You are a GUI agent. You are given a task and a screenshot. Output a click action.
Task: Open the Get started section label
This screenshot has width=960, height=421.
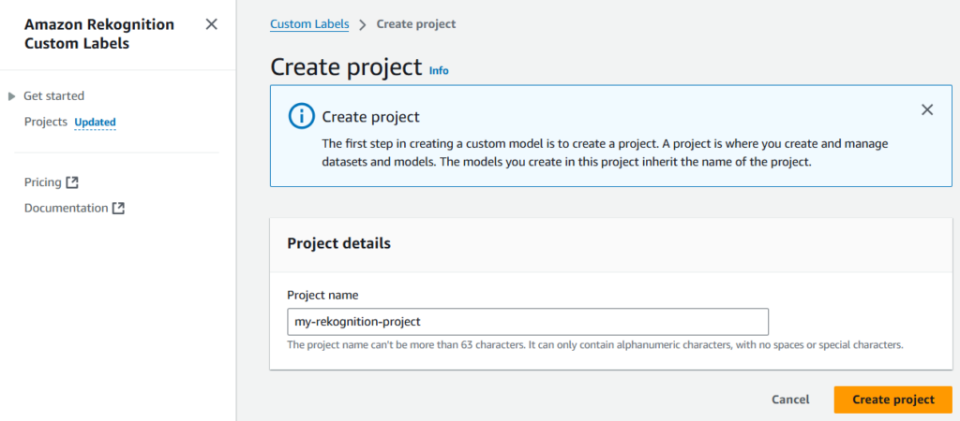pyautogui.click(x=53, y=96)
